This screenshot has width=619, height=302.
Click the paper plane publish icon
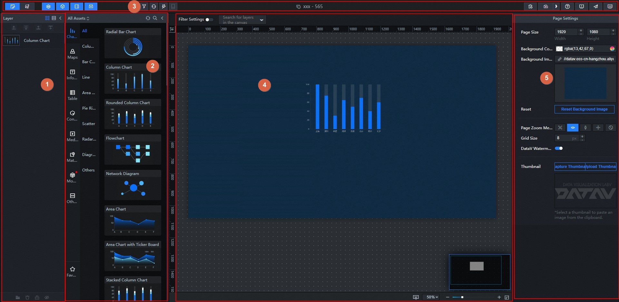(596, 6)
